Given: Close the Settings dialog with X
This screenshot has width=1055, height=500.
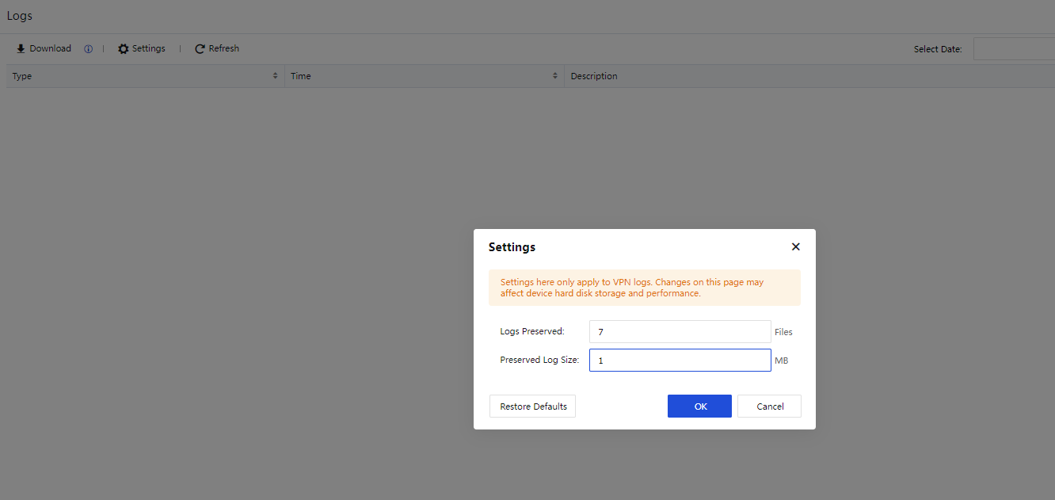Looking at the screenshot, I should pos(795,247).
